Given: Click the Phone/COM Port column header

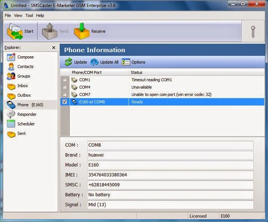Looking at the screenshot, I should (99, 72).
